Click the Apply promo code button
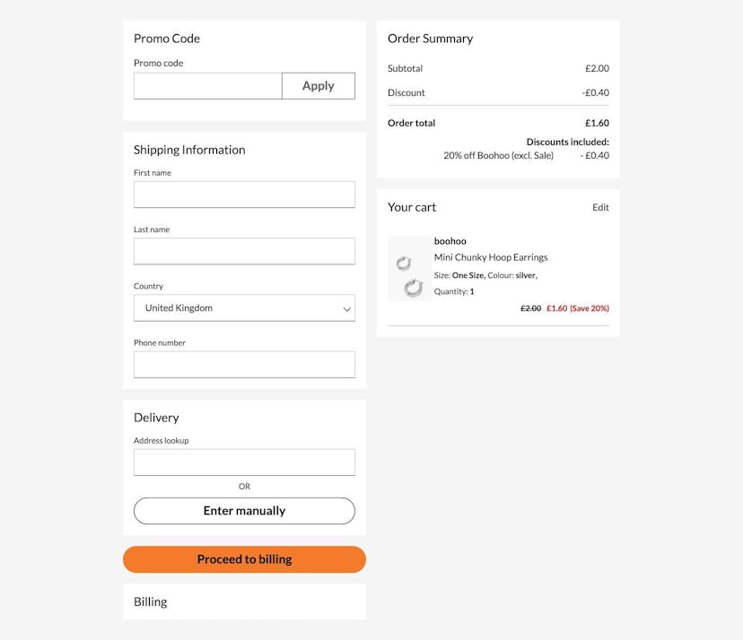The height and width of the screenshot is (640, 743). pos(318,85)
